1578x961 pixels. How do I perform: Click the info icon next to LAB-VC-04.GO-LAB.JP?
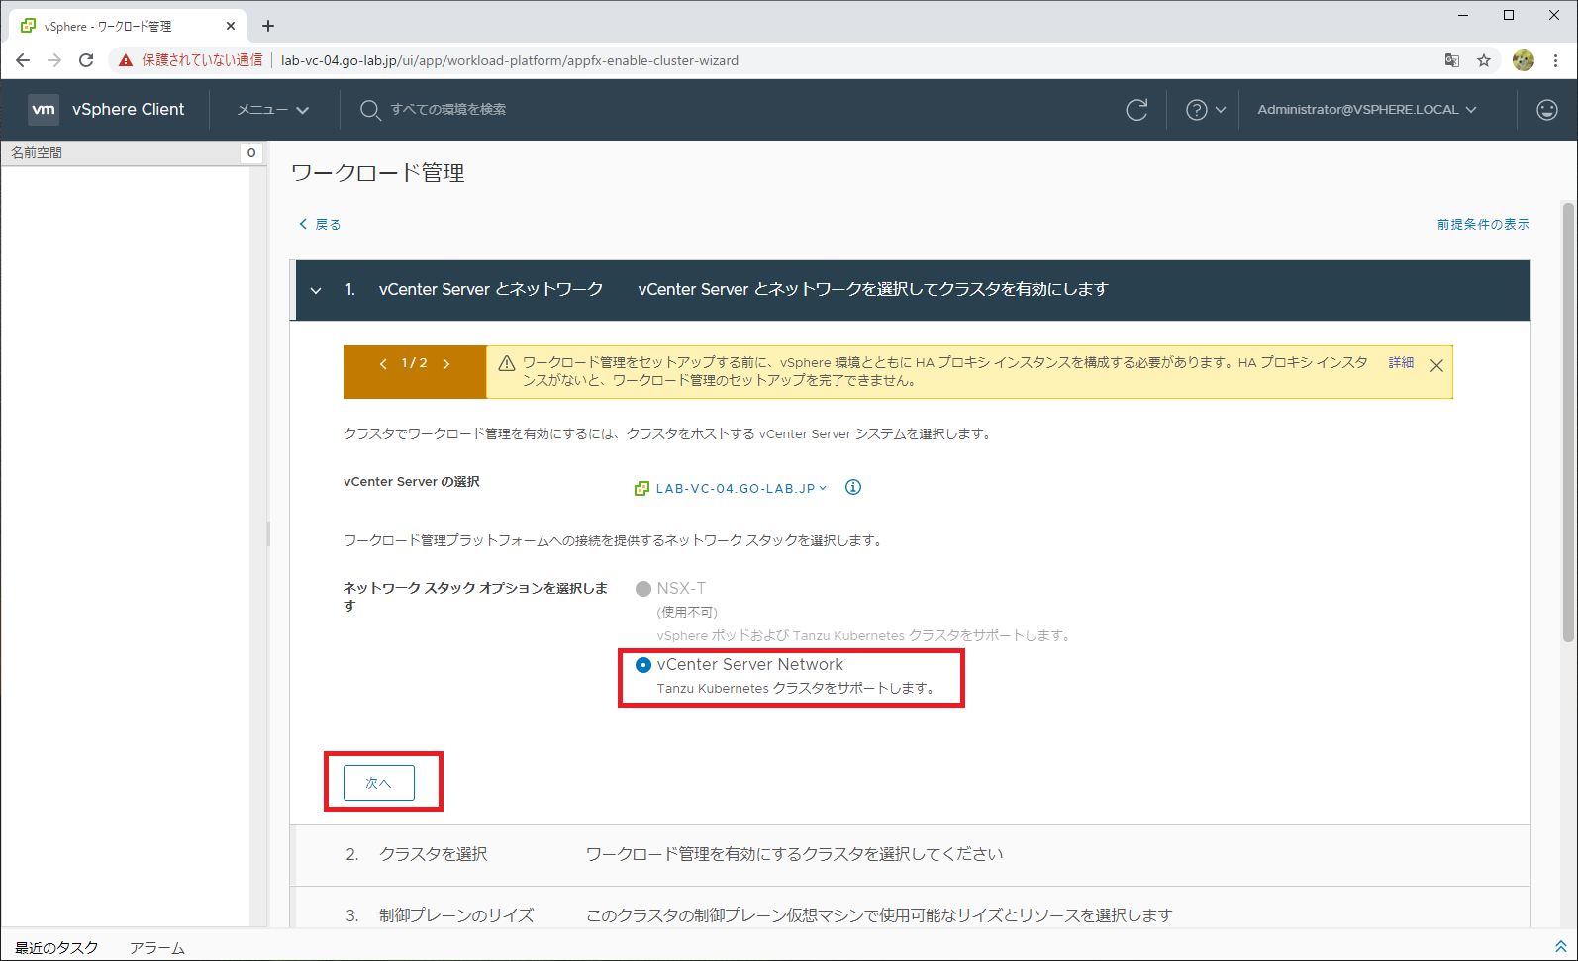pyautogui.click(x=853, y=487)
